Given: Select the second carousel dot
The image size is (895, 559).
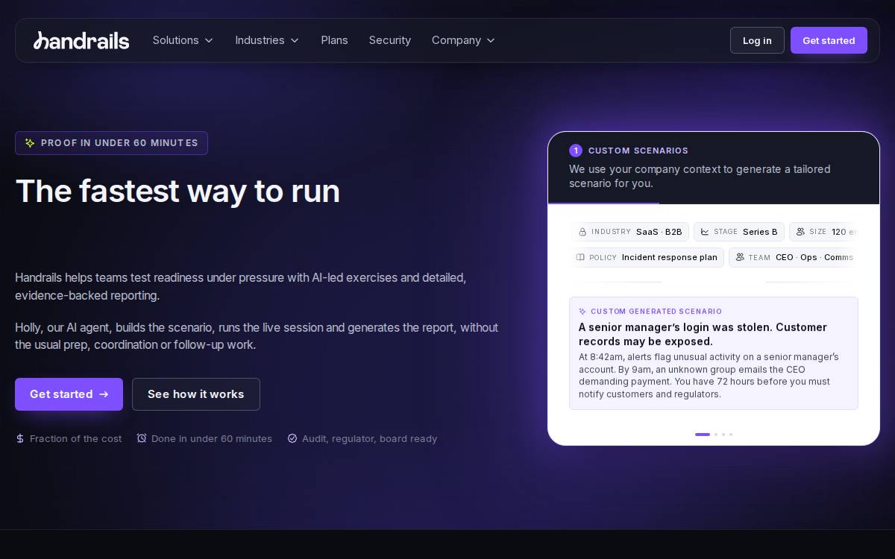Looking at the screenshot, I should tap(716, 435).
